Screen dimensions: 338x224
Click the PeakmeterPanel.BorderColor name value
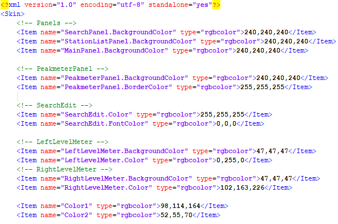click(116, 87)
